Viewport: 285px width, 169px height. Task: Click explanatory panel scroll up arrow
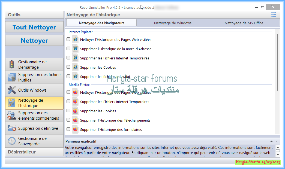pyautogui.click(x=278, y=147)
